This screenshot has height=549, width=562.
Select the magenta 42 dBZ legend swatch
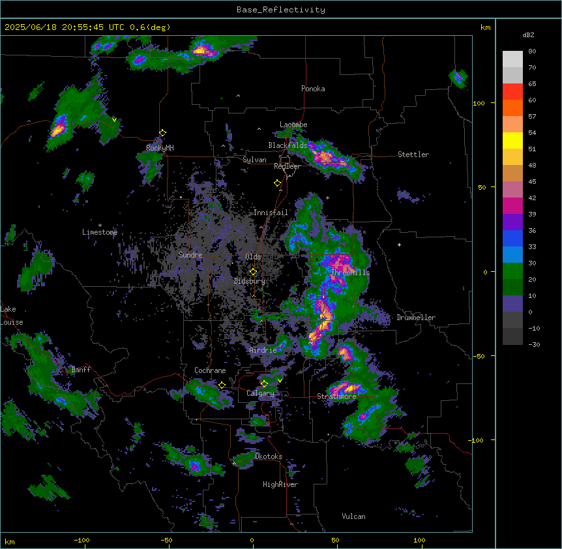(512, 205)
